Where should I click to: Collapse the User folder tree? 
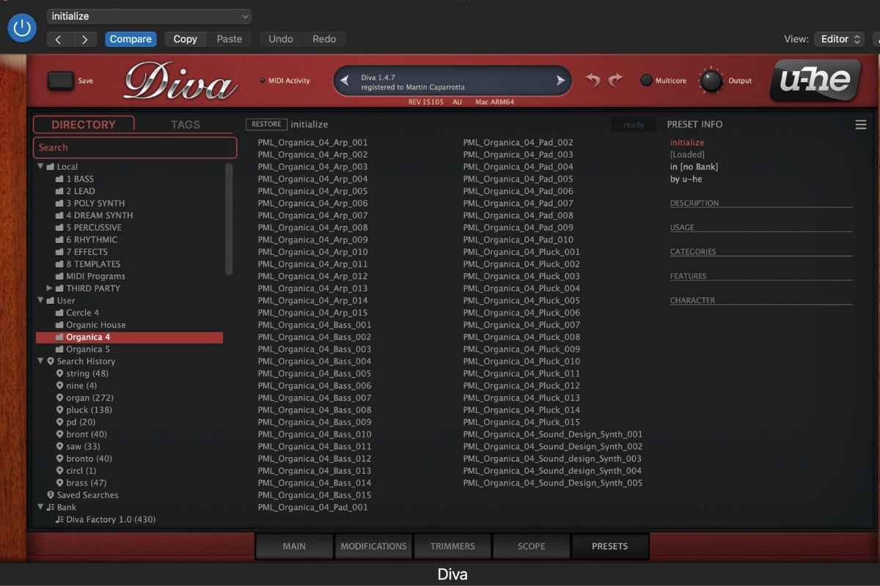(x=40, y=300)
